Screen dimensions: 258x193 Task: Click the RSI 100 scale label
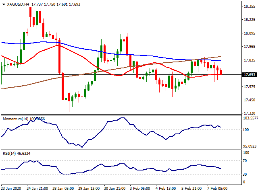[x=246, y=153]
